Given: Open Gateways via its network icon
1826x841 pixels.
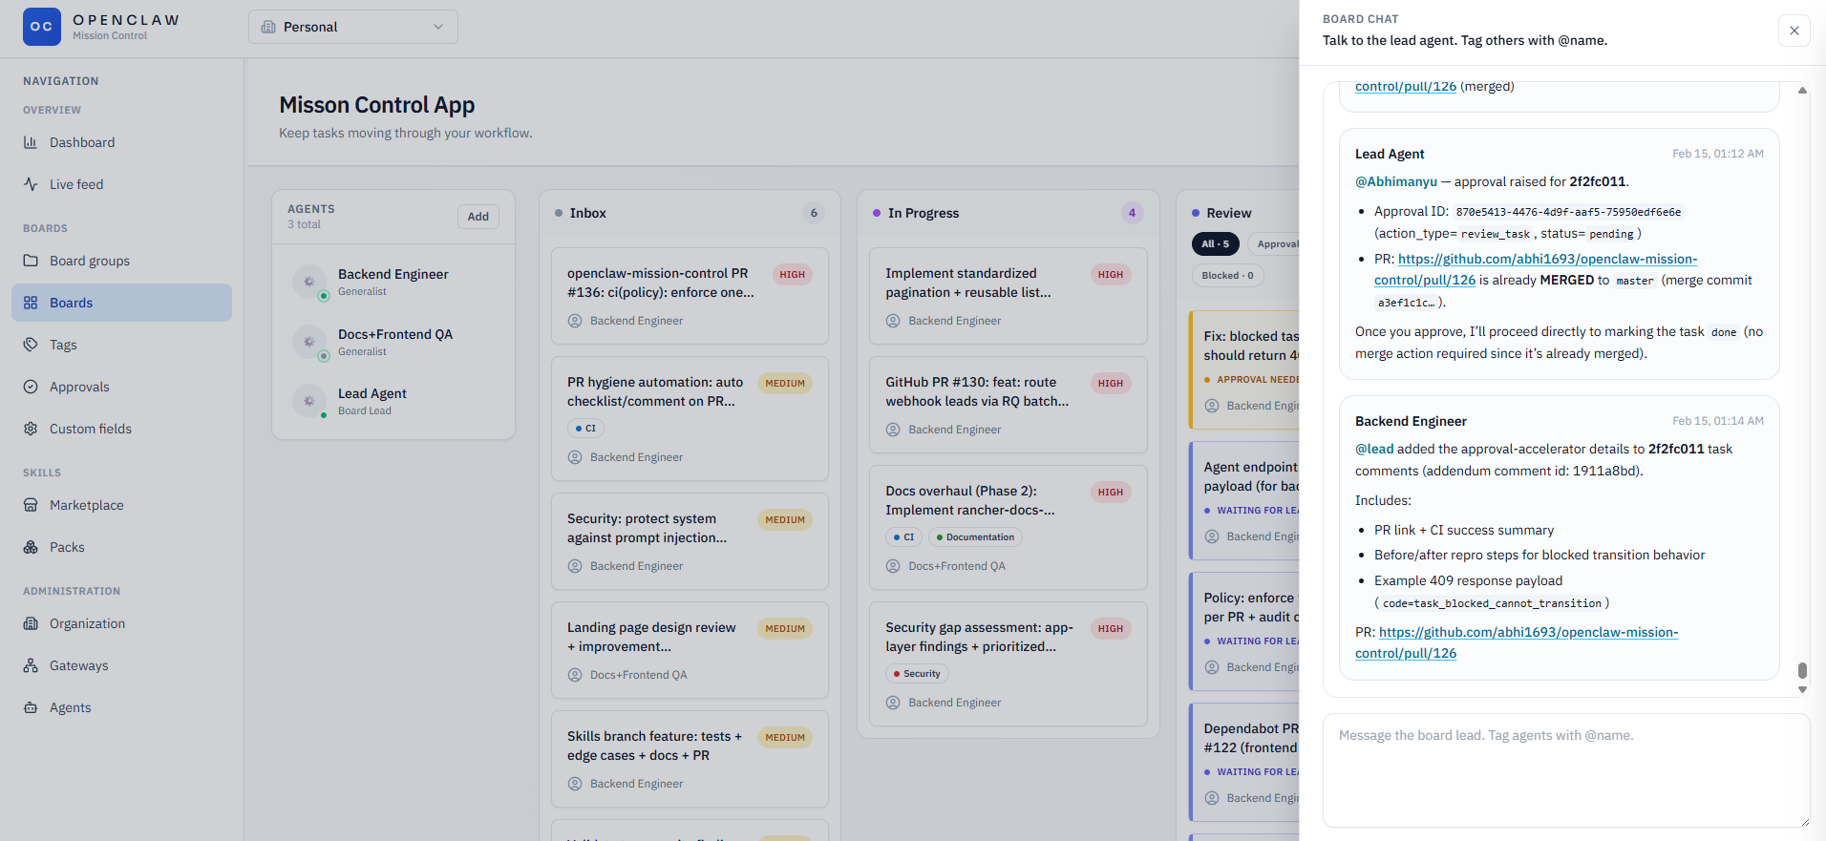Looking at the screenshot, I should 31,665.
